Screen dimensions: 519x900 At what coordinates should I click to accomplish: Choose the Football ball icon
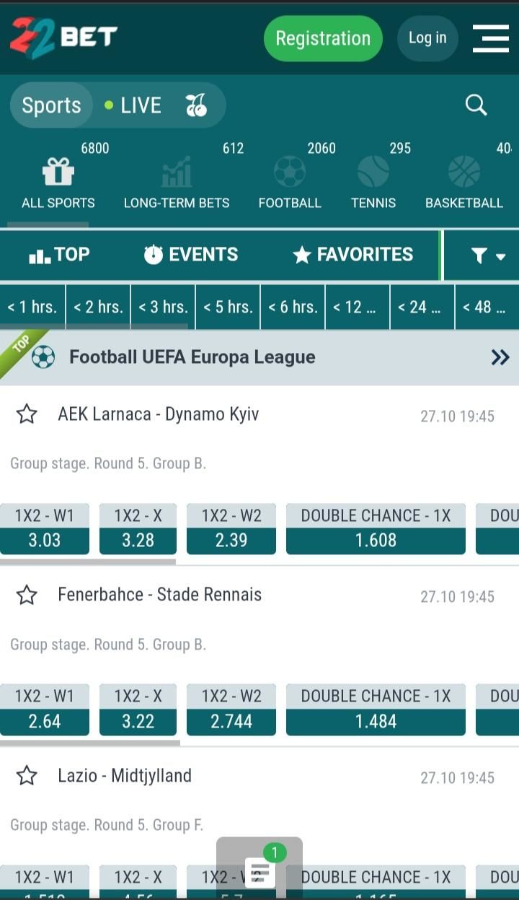[290, 172]
